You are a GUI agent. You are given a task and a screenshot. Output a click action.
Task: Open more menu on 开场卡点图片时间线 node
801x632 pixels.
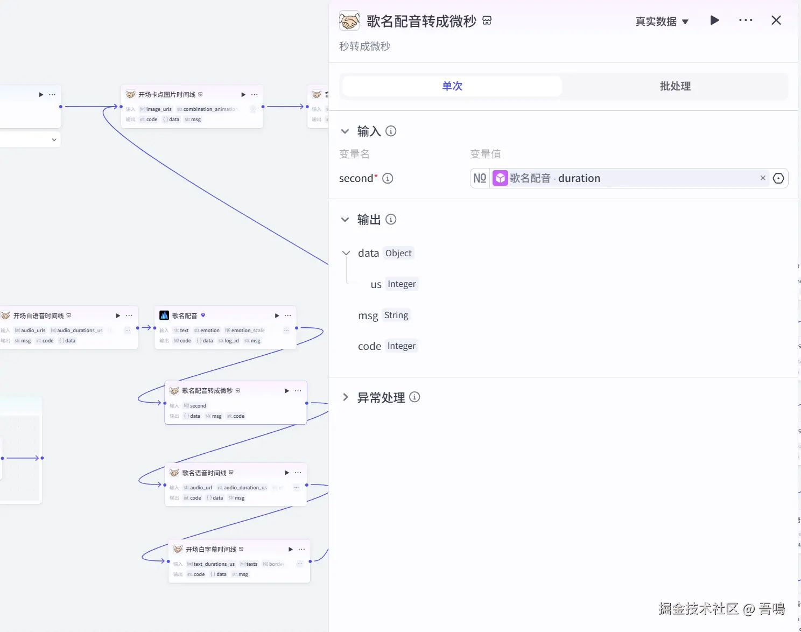[255, 95]
